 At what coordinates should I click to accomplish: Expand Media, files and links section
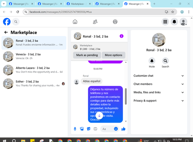pos(159,92)
